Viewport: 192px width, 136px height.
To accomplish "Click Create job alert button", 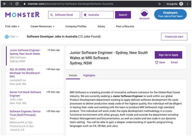I will [x=174, y=36].
